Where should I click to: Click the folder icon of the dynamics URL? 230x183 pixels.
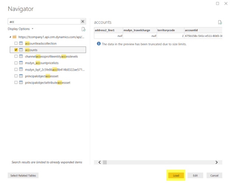(14, 37)
